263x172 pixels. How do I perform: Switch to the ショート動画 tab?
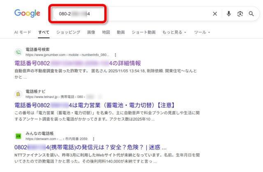[x=143, y=32]
